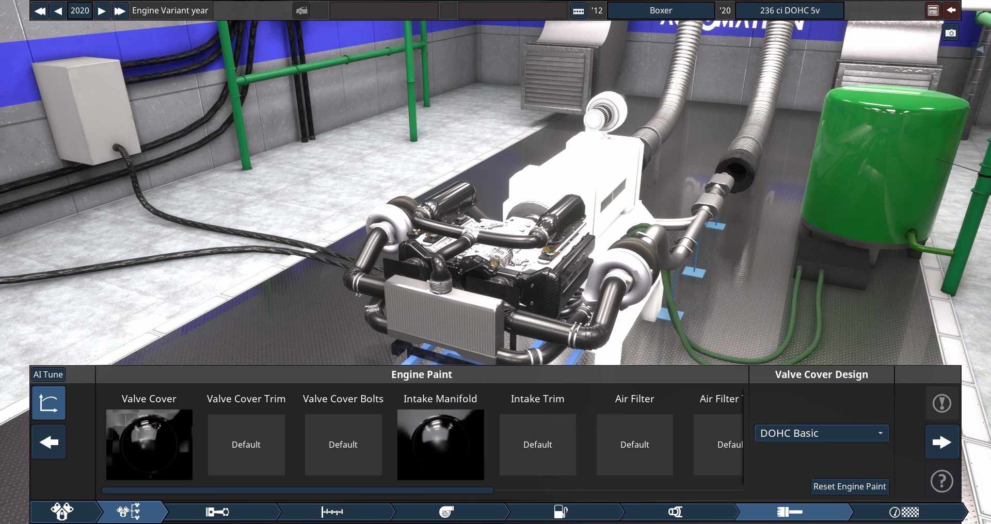
Task: Go to previous step with left arrow
Action: (49, 442)
